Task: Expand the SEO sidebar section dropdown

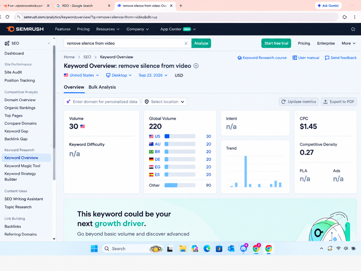Action: coord(49,43)
